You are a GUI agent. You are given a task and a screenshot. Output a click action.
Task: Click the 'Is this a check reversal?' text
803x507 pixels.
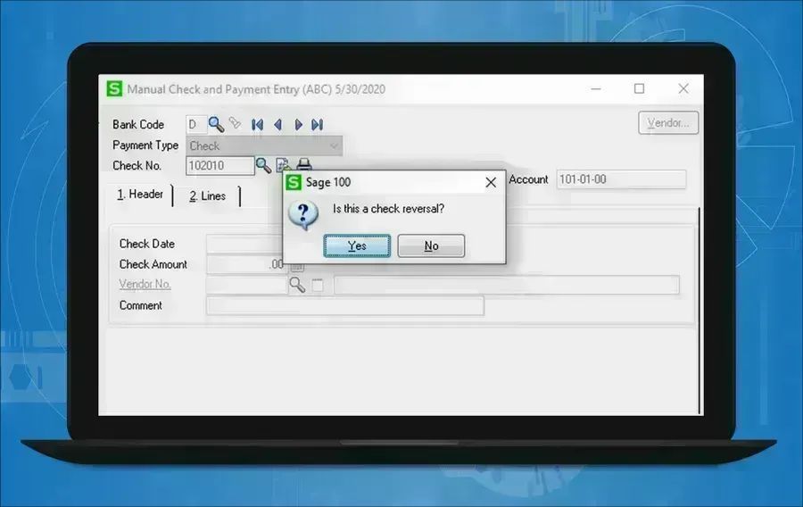click(x=389, y=209)
